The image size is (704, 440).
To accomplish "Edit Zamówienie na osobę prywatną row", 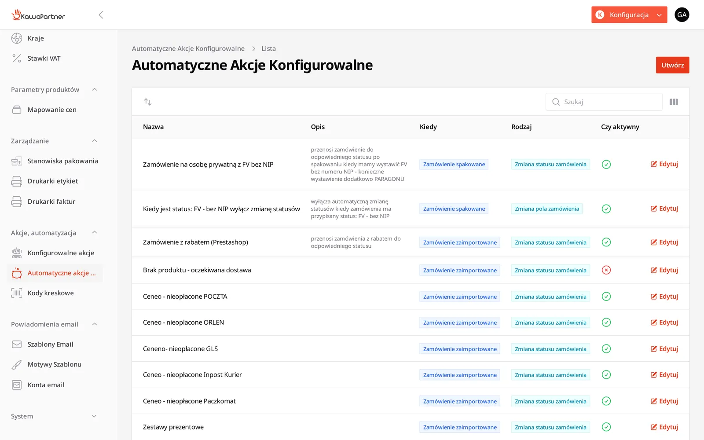I will tap(664, 164).
